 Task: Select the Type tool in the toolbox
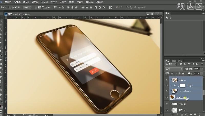(1, 82)
